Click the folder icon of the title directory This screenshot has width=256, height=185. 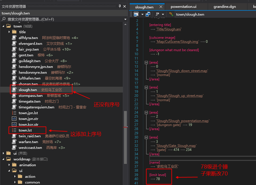[14, 32]
